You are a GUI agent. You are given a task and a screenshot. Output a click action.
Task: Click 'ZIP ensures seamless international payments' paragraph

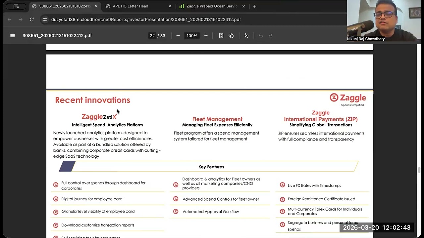tap(321, 136)
